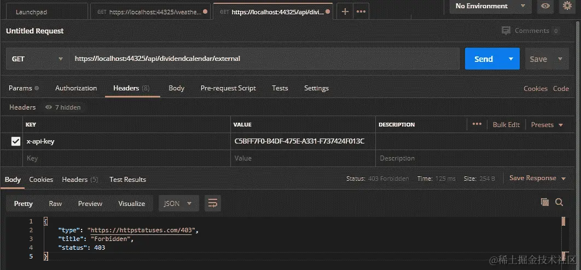581x270 pixels.
Task: Toggle response word wrap icon
Action: [x=213, y=203]
